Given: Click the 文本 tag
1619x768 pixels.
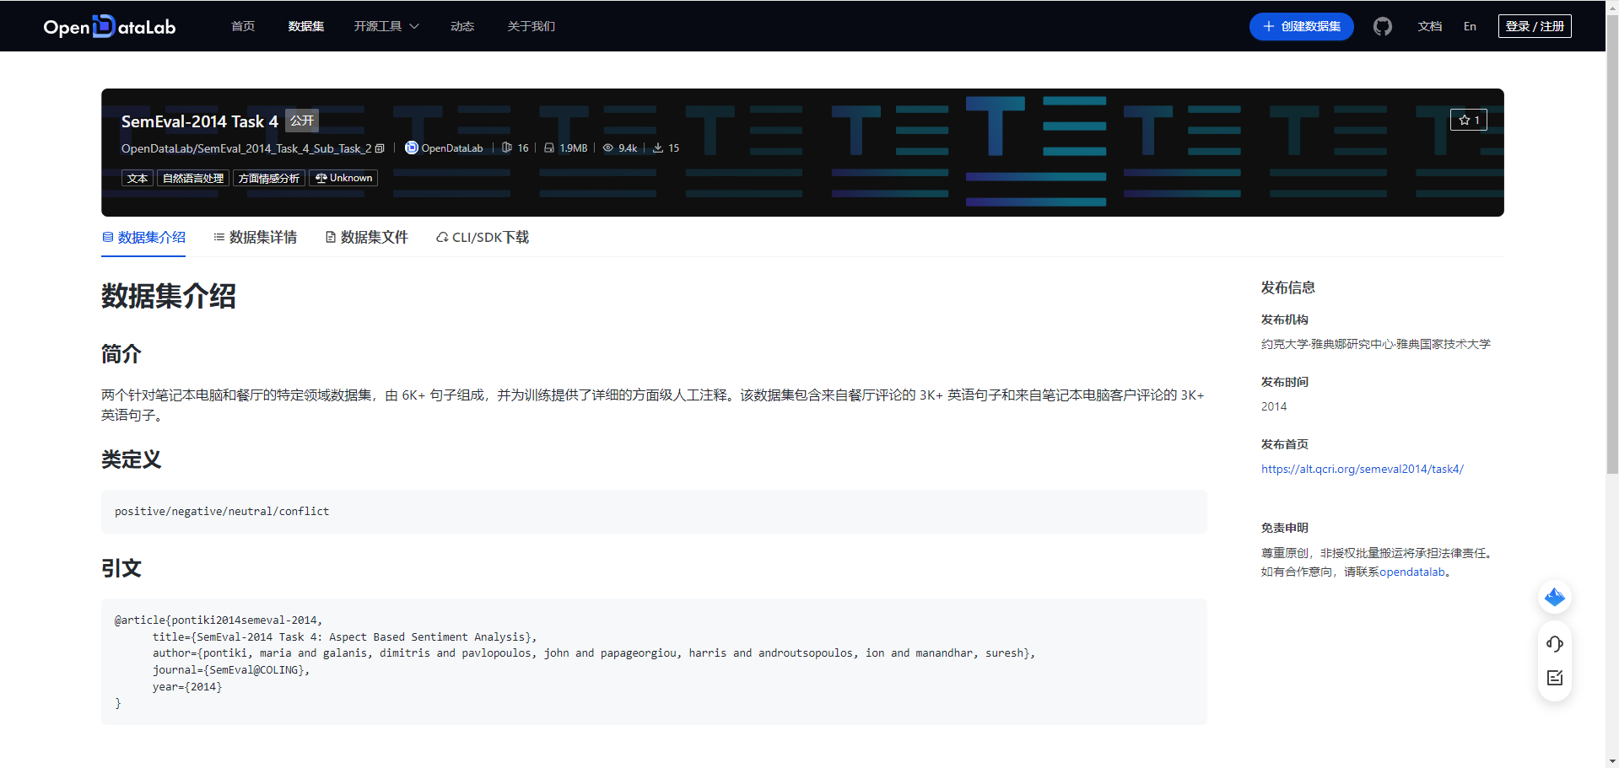Looking at the screenshot, I should [x=138, y=178].
